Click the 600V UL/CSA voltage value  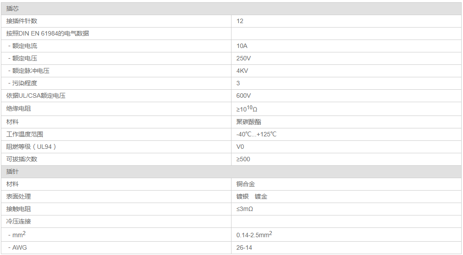pos(244,96)
